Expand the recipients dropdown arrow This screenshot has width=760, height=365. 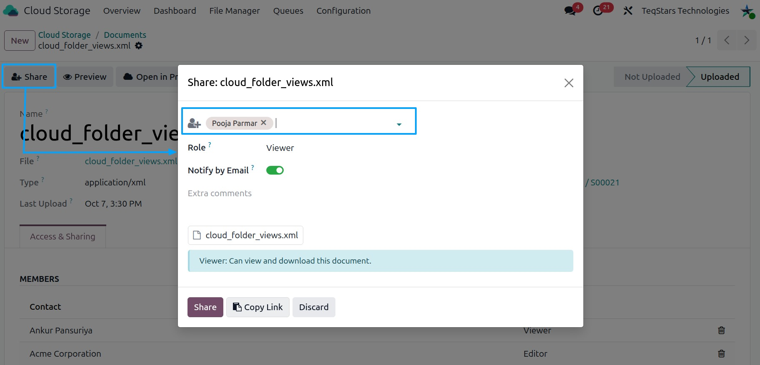[399, 124]
